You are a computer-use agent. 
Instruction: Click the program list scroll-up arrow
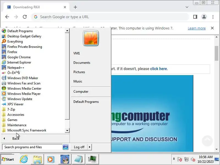67,31
